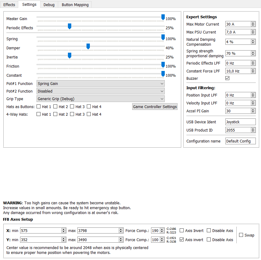Screen dimensions: 261x260
Task: Toggle the Buzzer checkbox
Action: (x=227, y=78)
